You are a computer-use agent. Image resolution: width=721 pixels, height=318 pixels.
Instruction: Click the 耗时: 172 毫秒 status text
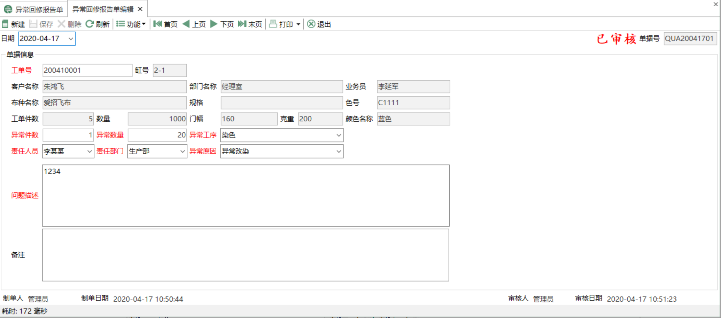pyautogui.click(x=25, y=311)
